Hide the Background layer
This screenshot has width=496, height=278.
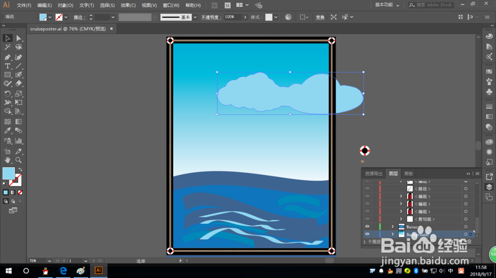pyautogui.click(x=367, y=234)
